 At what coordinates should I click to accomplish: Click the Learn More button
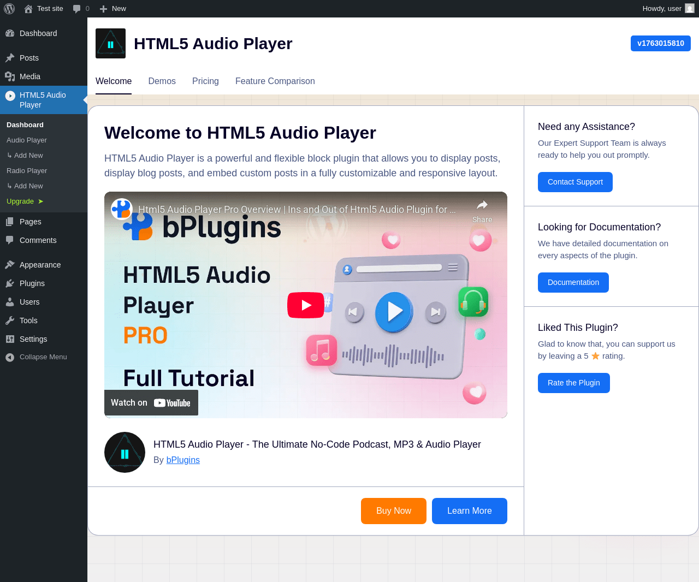click(x=470, y=511)
